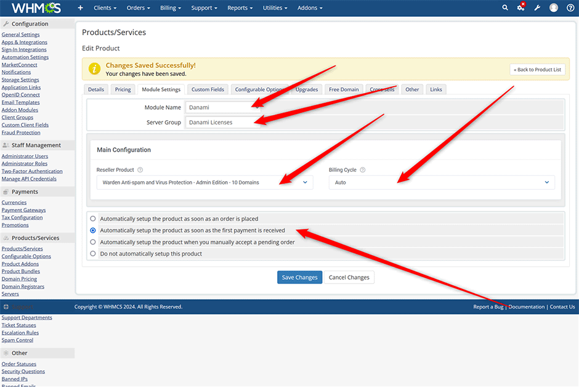Open the search magnifier icon
The height and width of the screenshot is (387, 579).
[x=505, y=7]
